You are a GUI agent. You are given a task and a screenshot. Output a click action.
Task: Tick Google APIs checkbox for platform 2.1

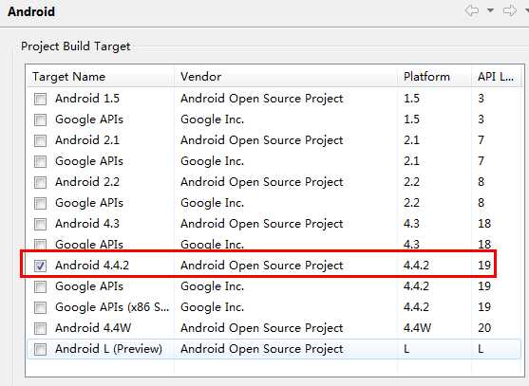[40, 161]
